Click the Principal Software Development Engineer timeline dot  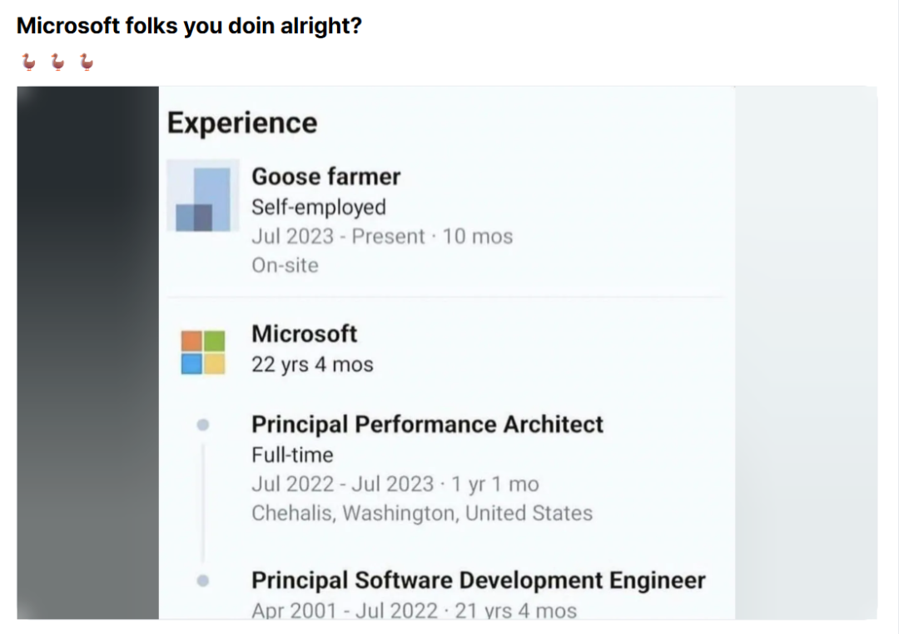point(203,581)
